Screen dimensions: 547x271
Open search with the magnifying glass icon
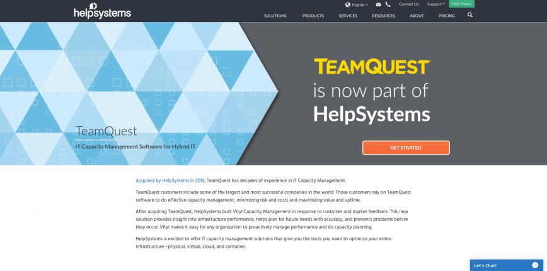click(x=470, y=15)
